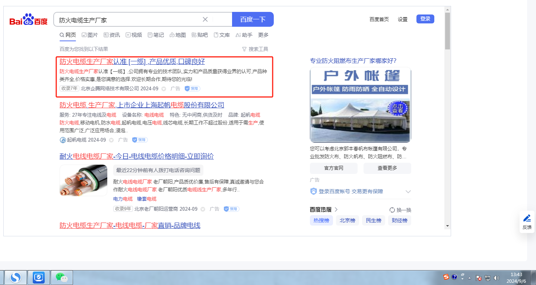Refresh hot searches with 换一换

click(x=400, y=210)
